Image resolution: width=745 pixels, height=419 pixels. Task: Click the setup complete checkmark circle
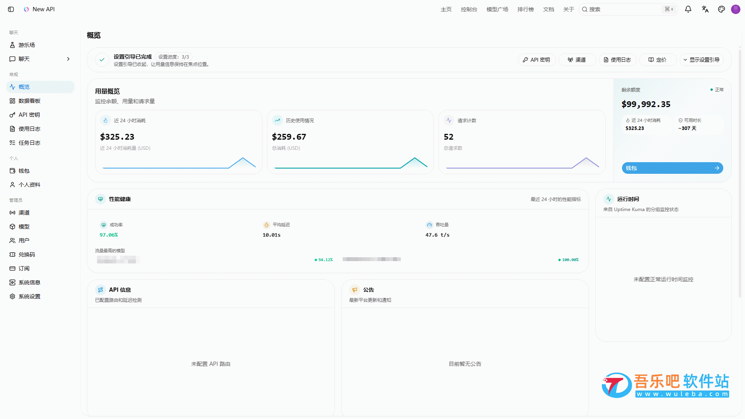pos(102,60)
